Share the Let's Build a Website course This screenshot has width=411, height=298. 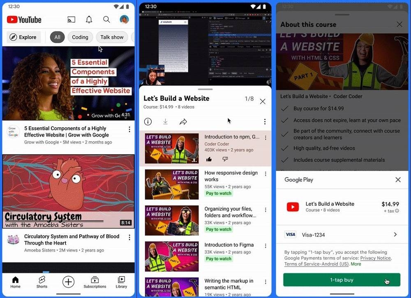coord(183,122)
